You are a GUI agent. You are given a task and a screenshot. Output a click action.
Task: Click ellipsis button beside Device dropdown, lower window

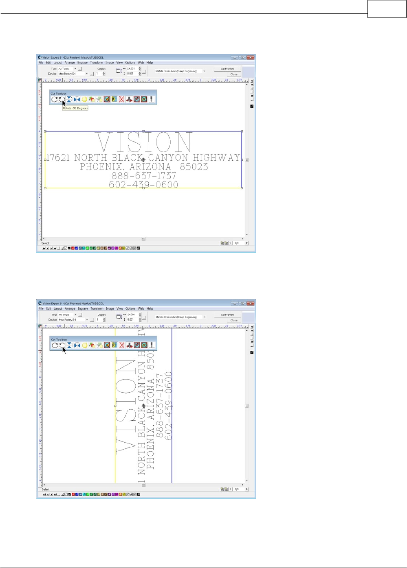point(92,320)
